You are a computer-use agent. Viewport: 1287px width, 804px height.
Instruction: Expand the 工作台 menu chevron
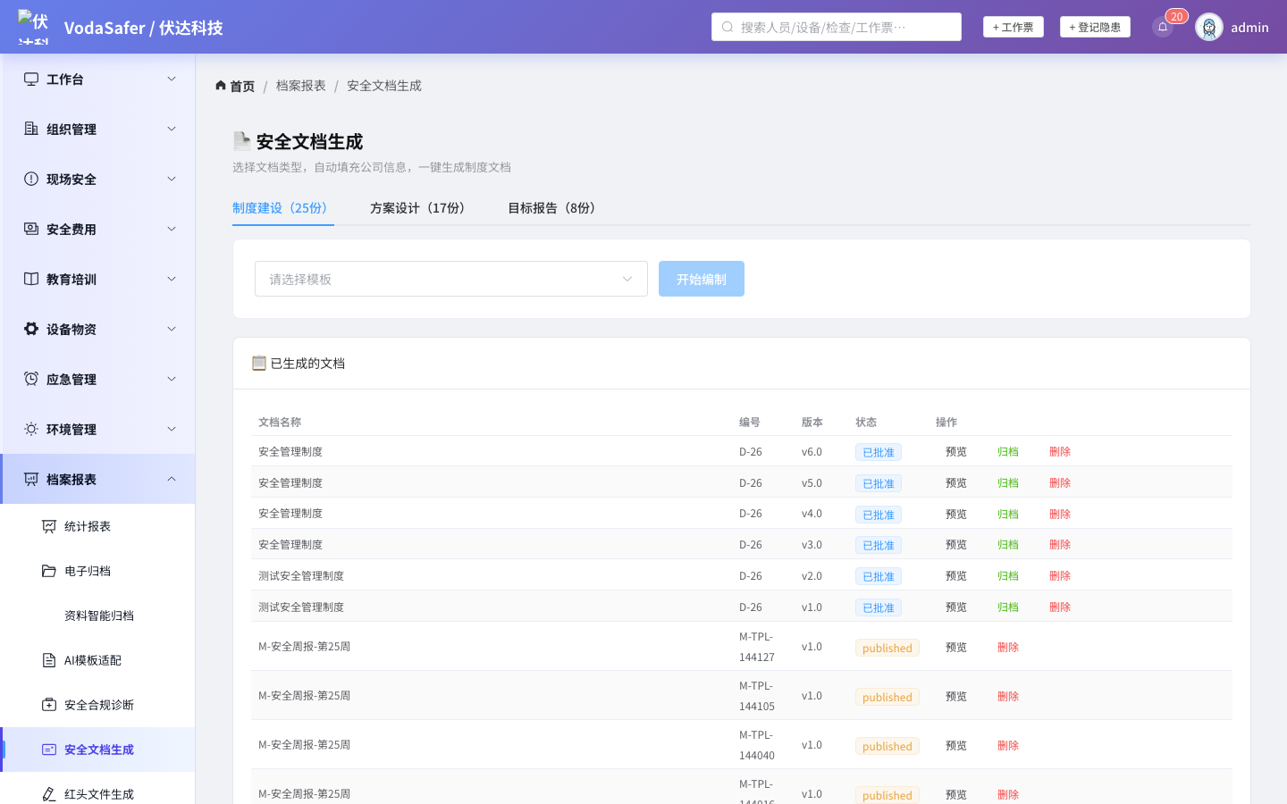pos(172,79)
